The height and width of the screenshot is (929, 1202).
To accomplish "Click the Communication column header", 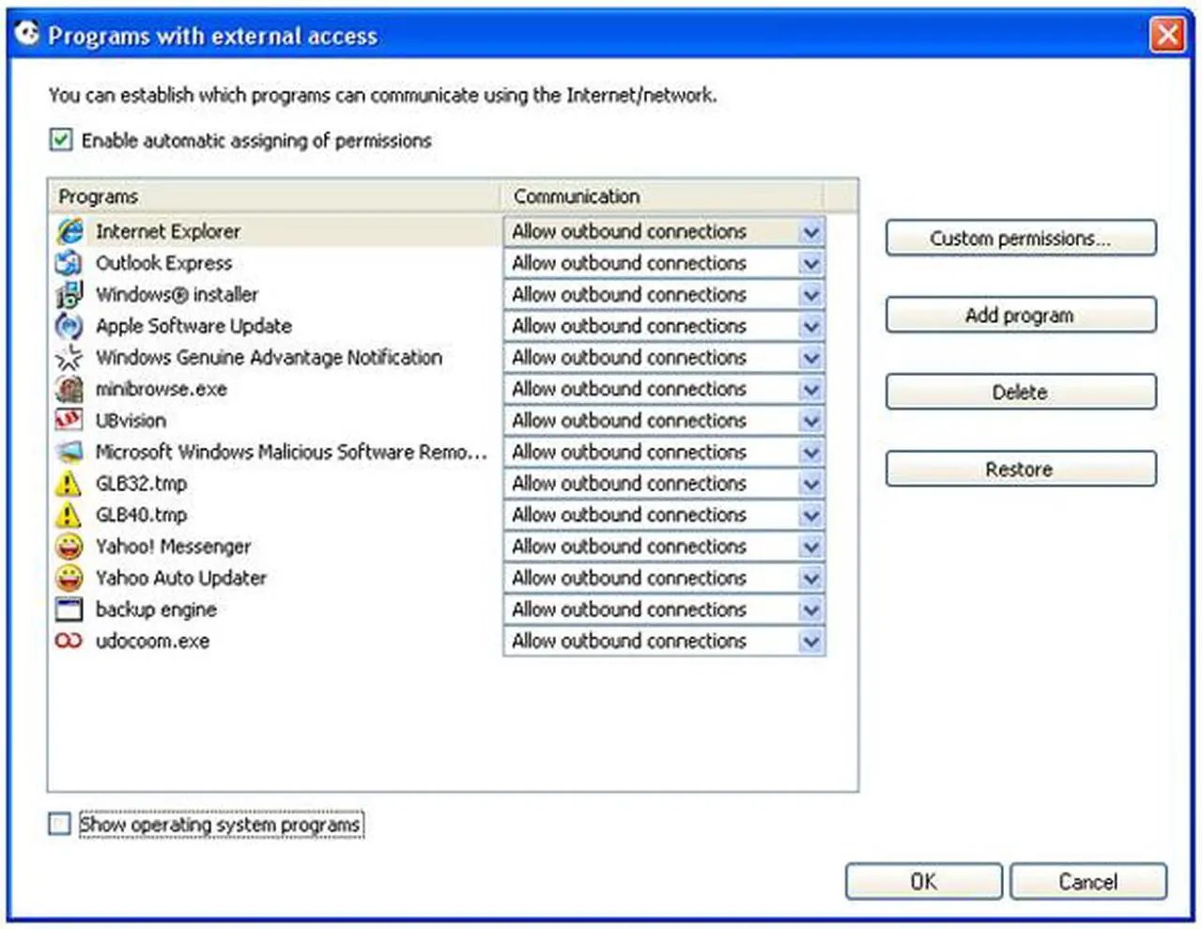I will click(664, 196).
